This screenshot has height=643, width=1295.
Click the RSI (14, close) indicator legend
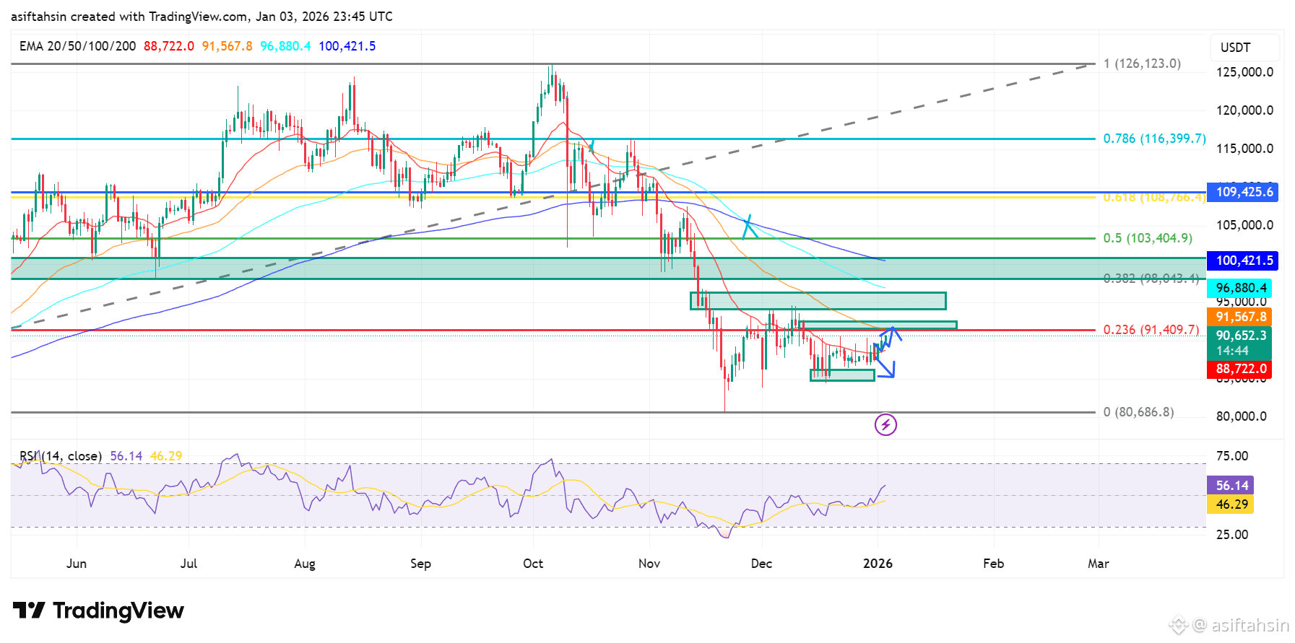(61, 456)
